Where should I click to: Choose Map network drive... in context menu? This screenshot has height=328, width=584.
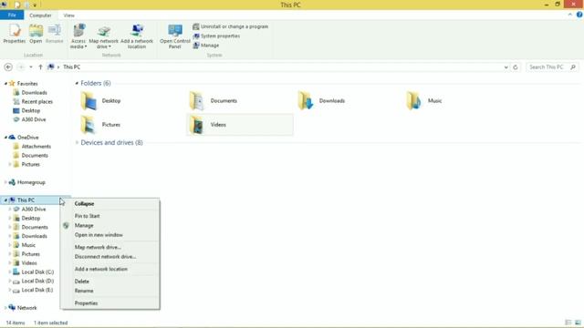pos(110,247)
